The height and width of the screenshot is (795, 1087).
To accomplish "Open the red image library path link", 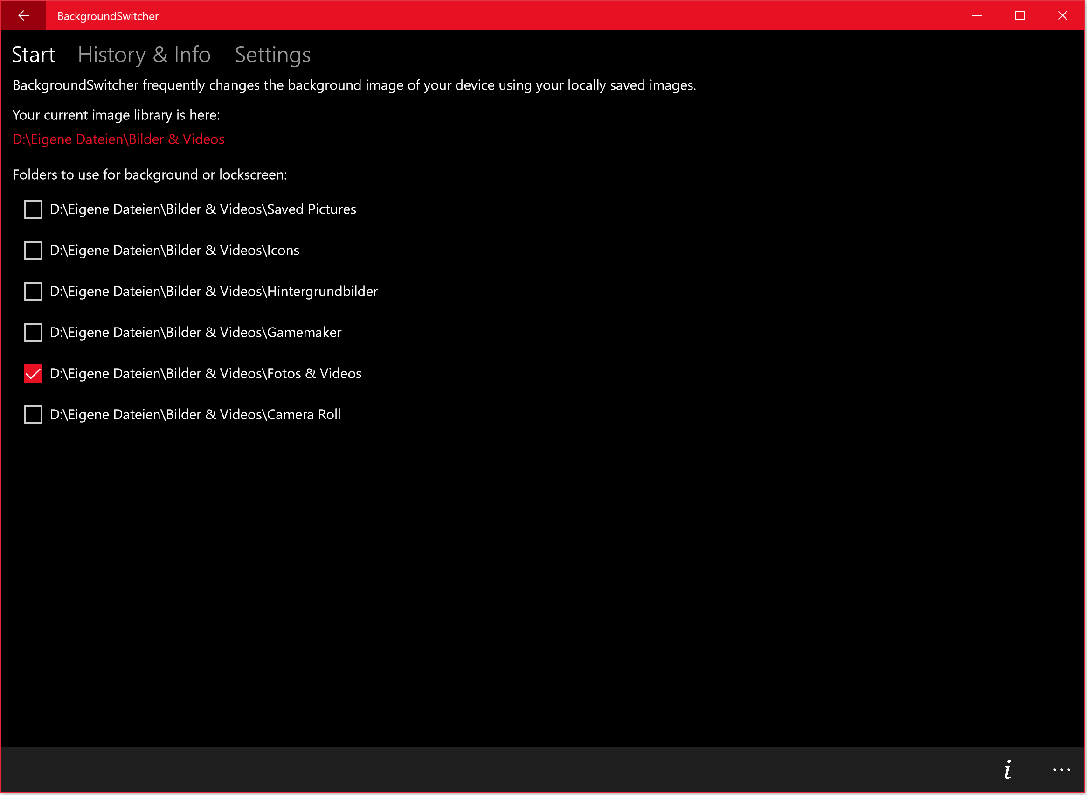I will [x=118, y=139].
